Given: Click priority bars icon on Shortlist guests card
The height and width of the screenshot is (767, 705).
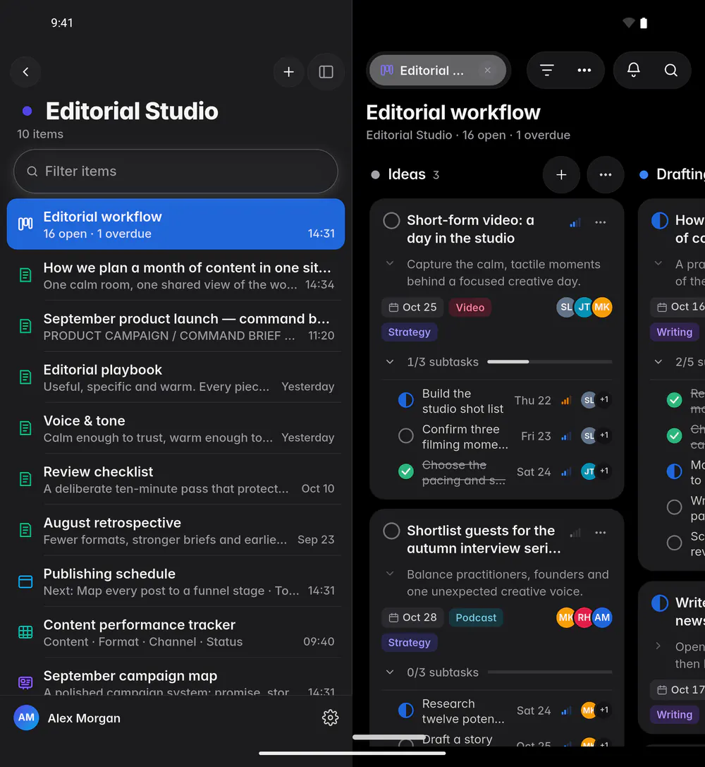Looking at the screenshot, I should [x=575, y=533].
